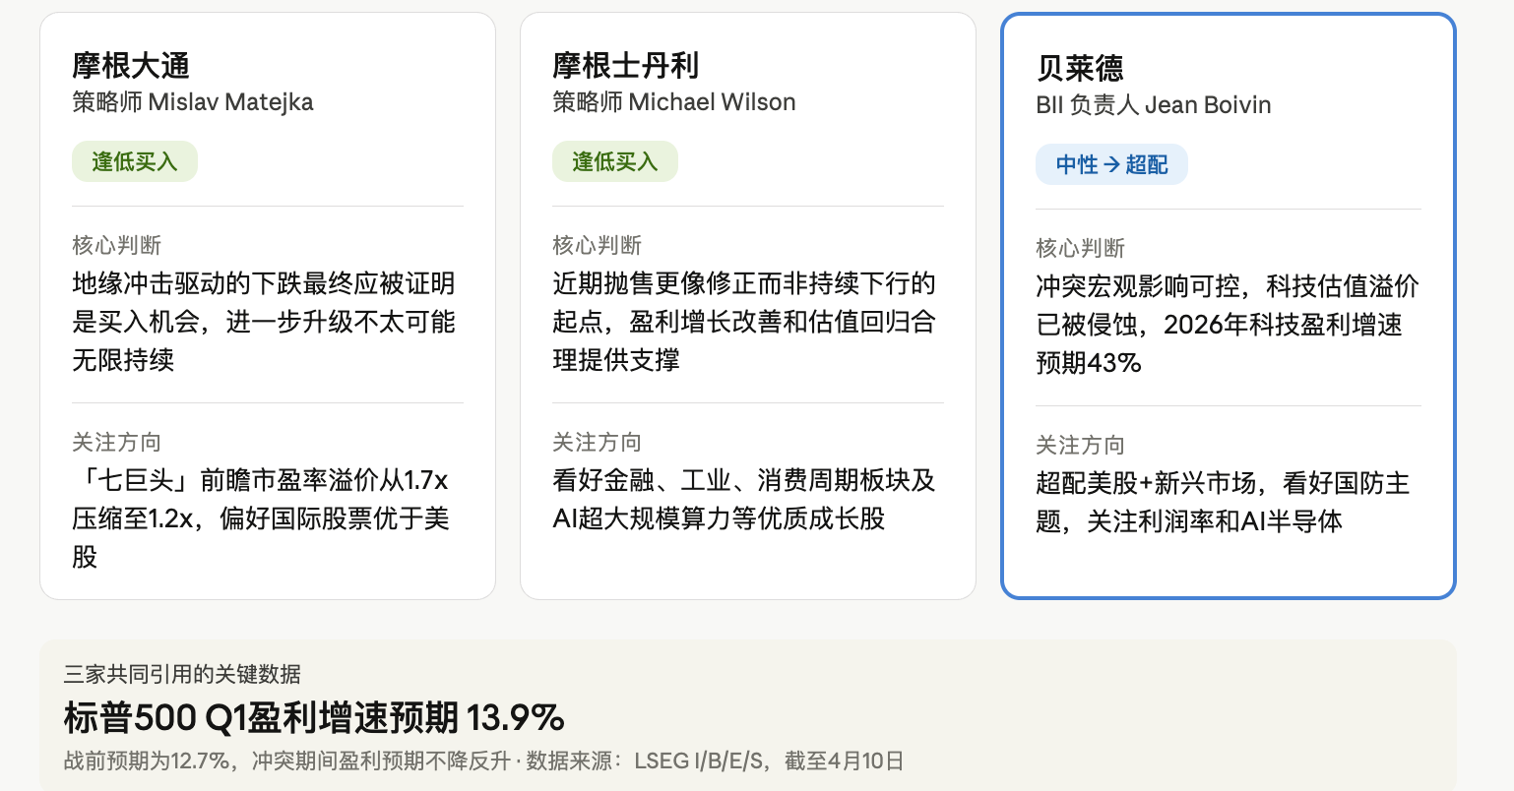The height and width of the screenshot is (791, 1514).
Task: Click BII 负责人 Jean Boivin text
Action: point(1153,105)
